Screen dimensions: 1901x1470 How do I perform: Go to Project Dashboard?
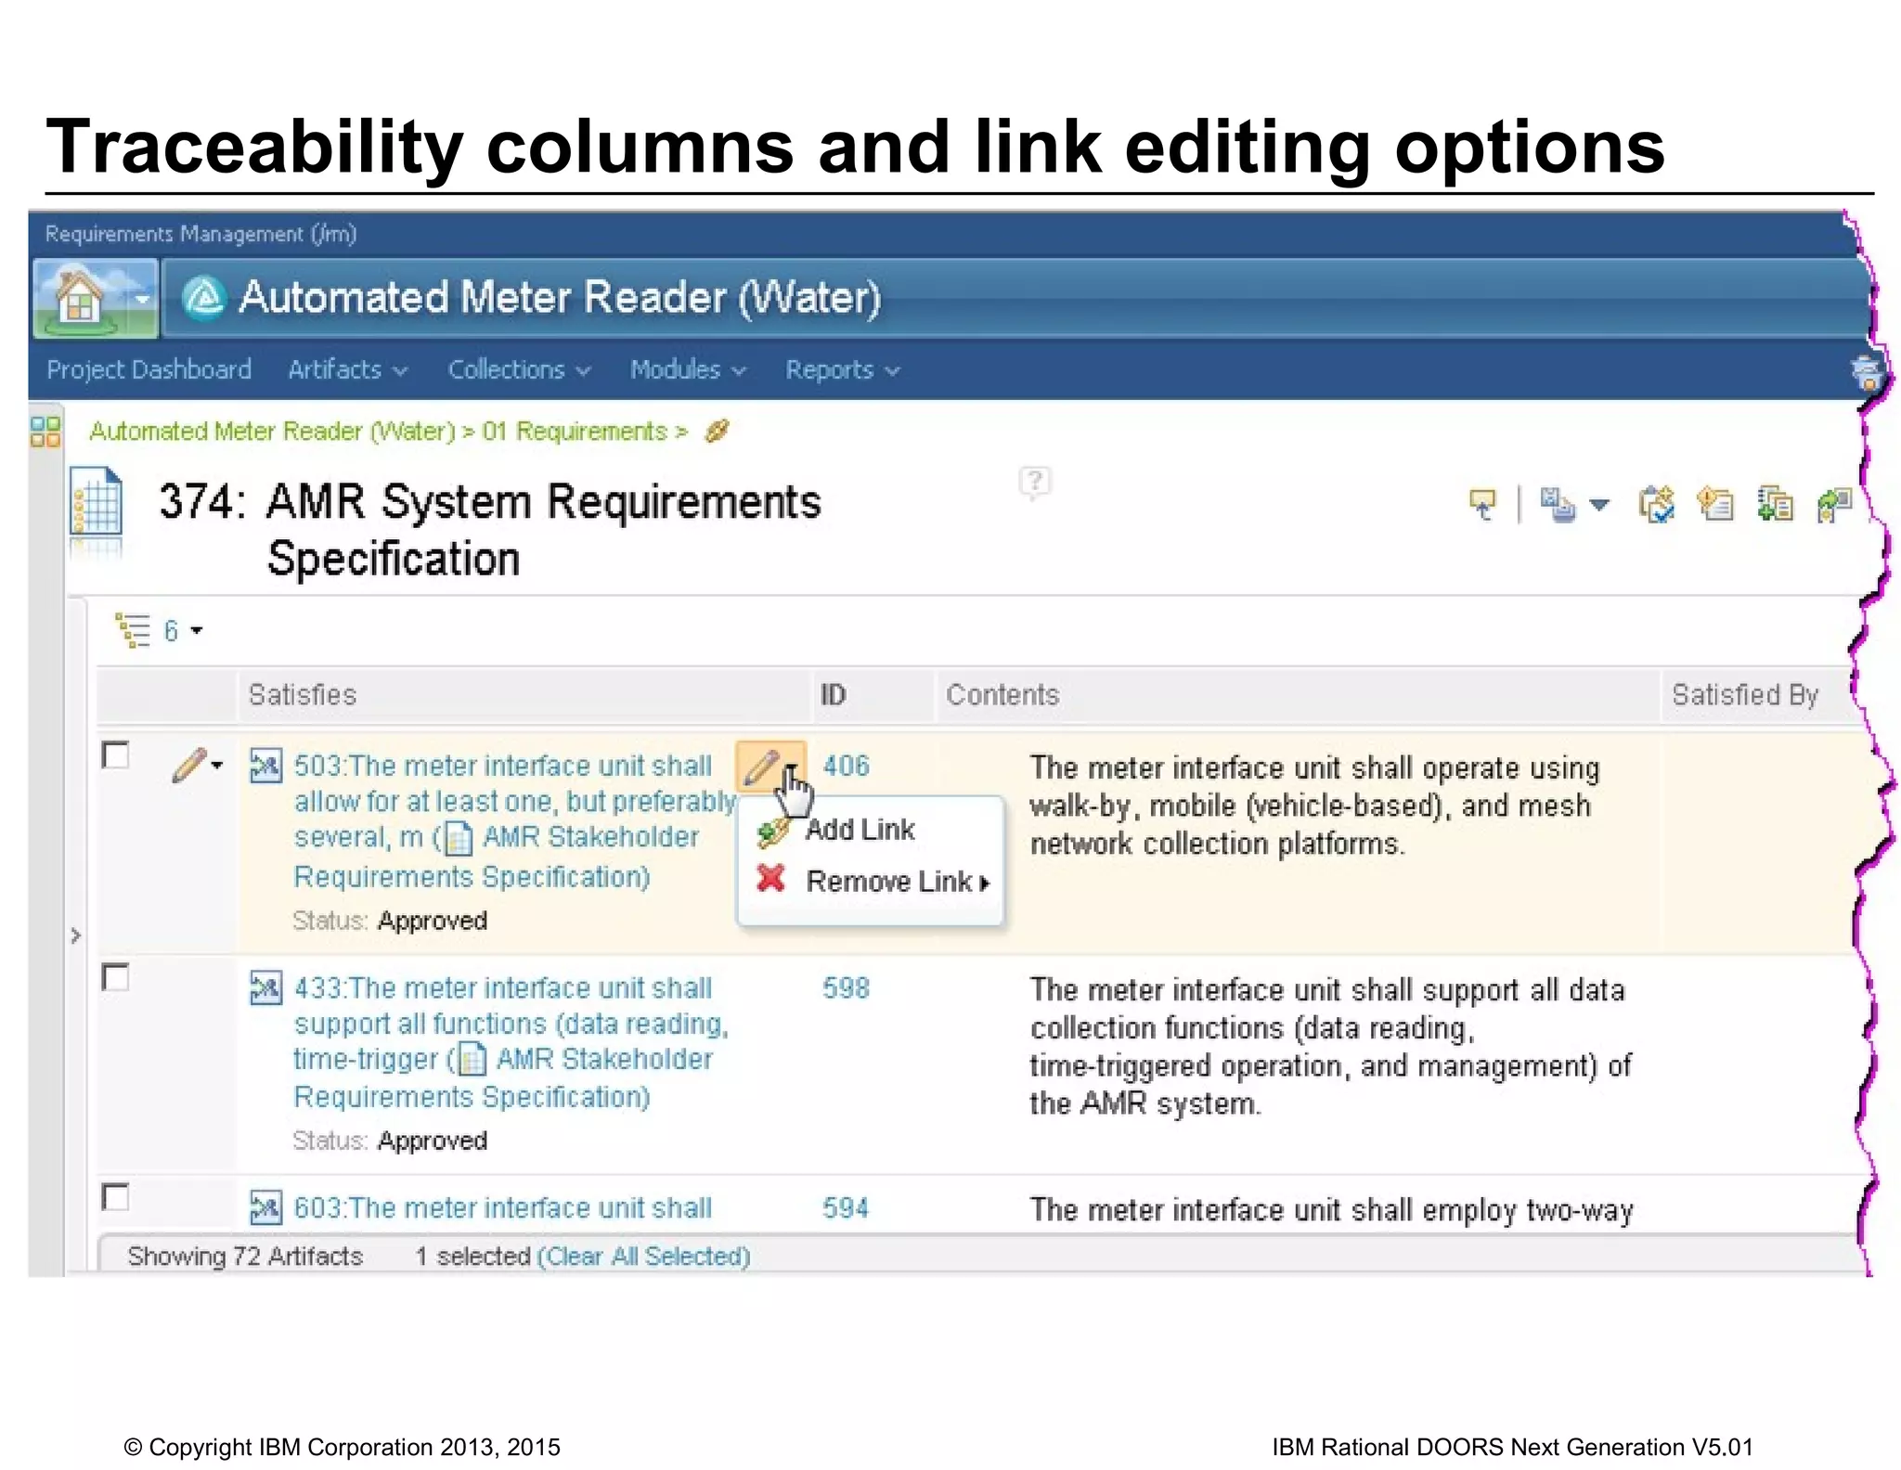click(x=149, y=369)
